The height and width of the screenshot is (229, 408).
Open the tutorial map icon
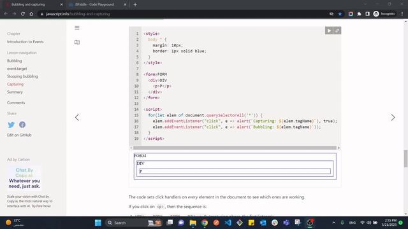77,42
